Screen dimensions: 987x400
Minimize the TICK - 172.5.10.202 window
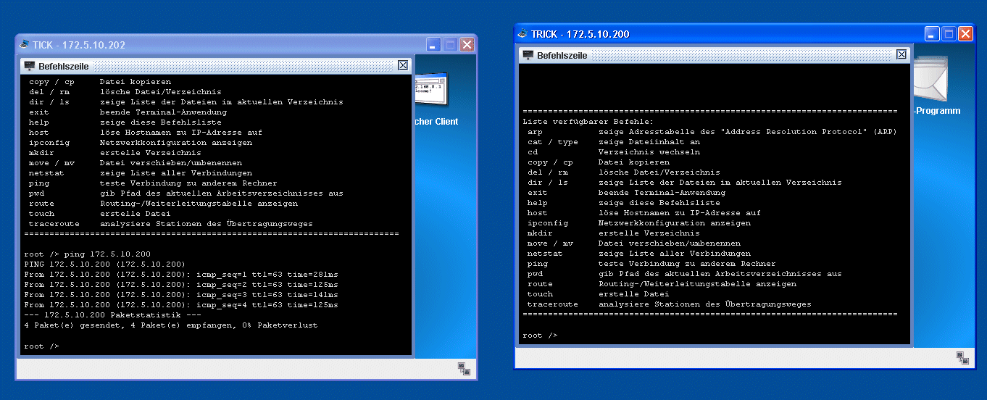[433, 45]
